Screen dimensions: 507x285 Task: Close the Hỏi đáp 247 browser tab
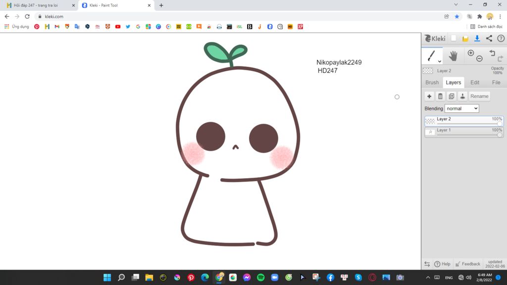(73, 5)
